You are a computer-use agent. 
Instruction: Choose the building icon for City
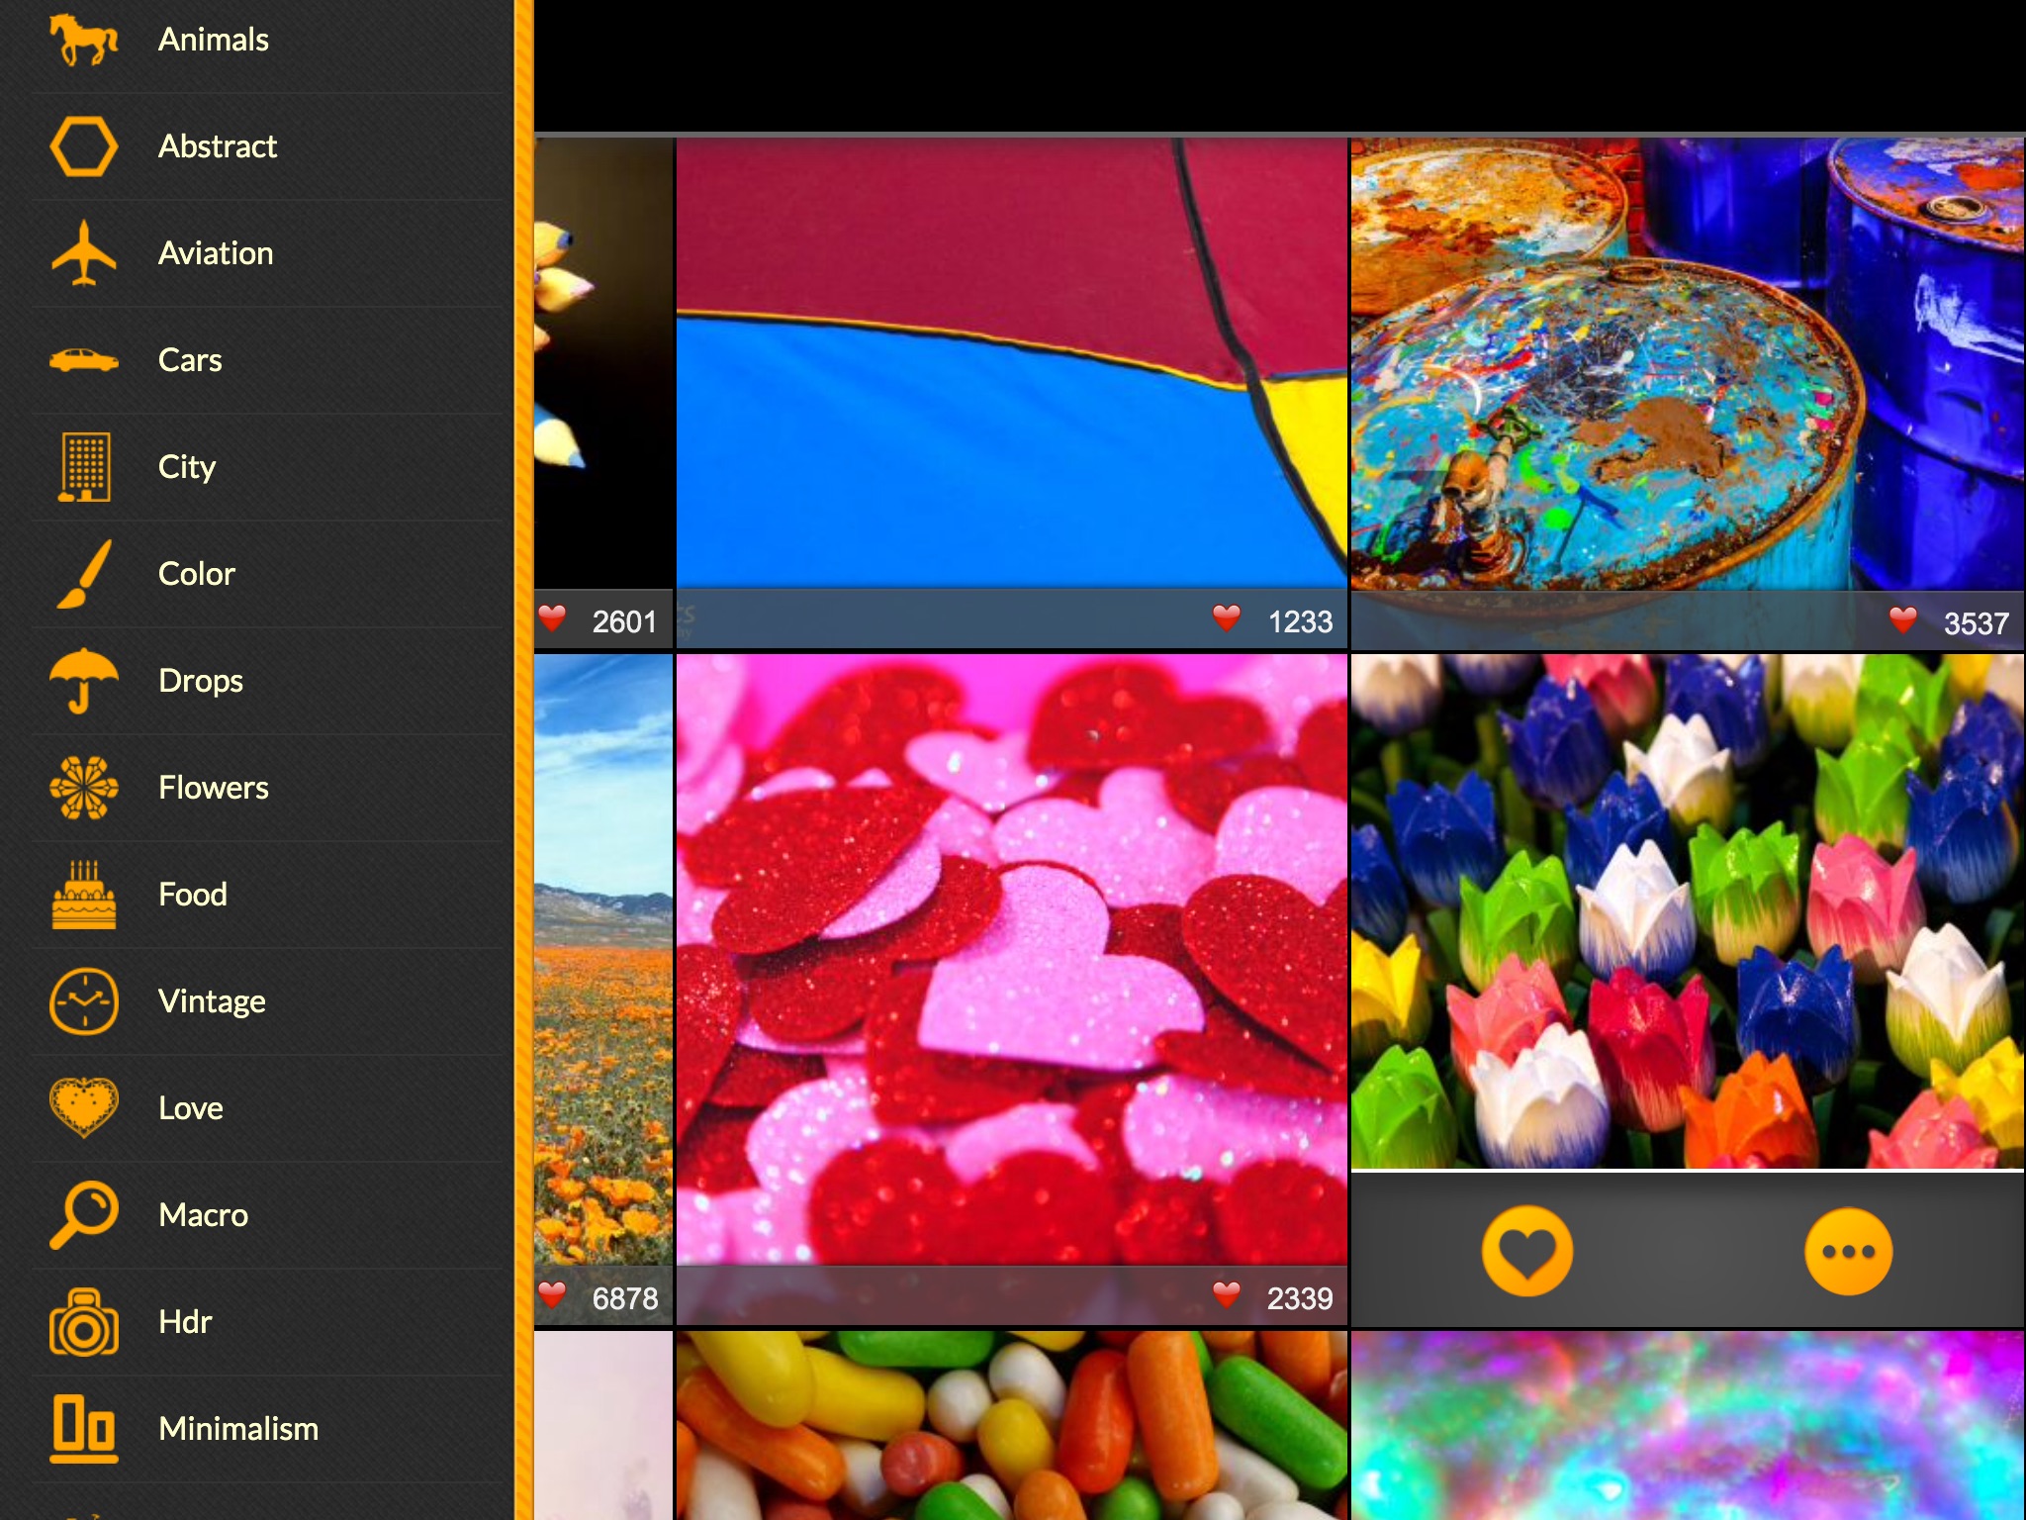point(83,467)
